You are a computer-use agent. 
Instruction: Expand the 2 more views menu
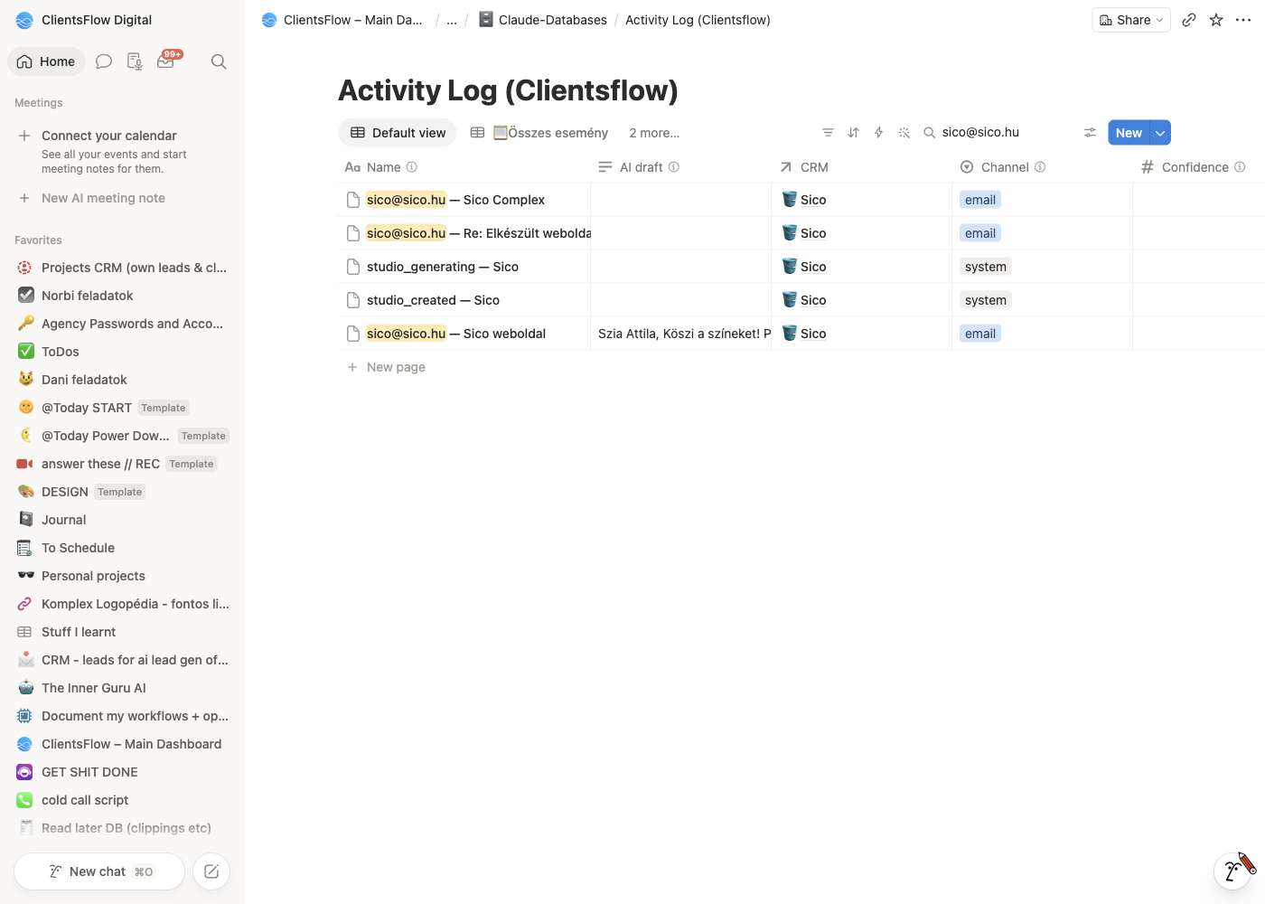click(654, 133)
